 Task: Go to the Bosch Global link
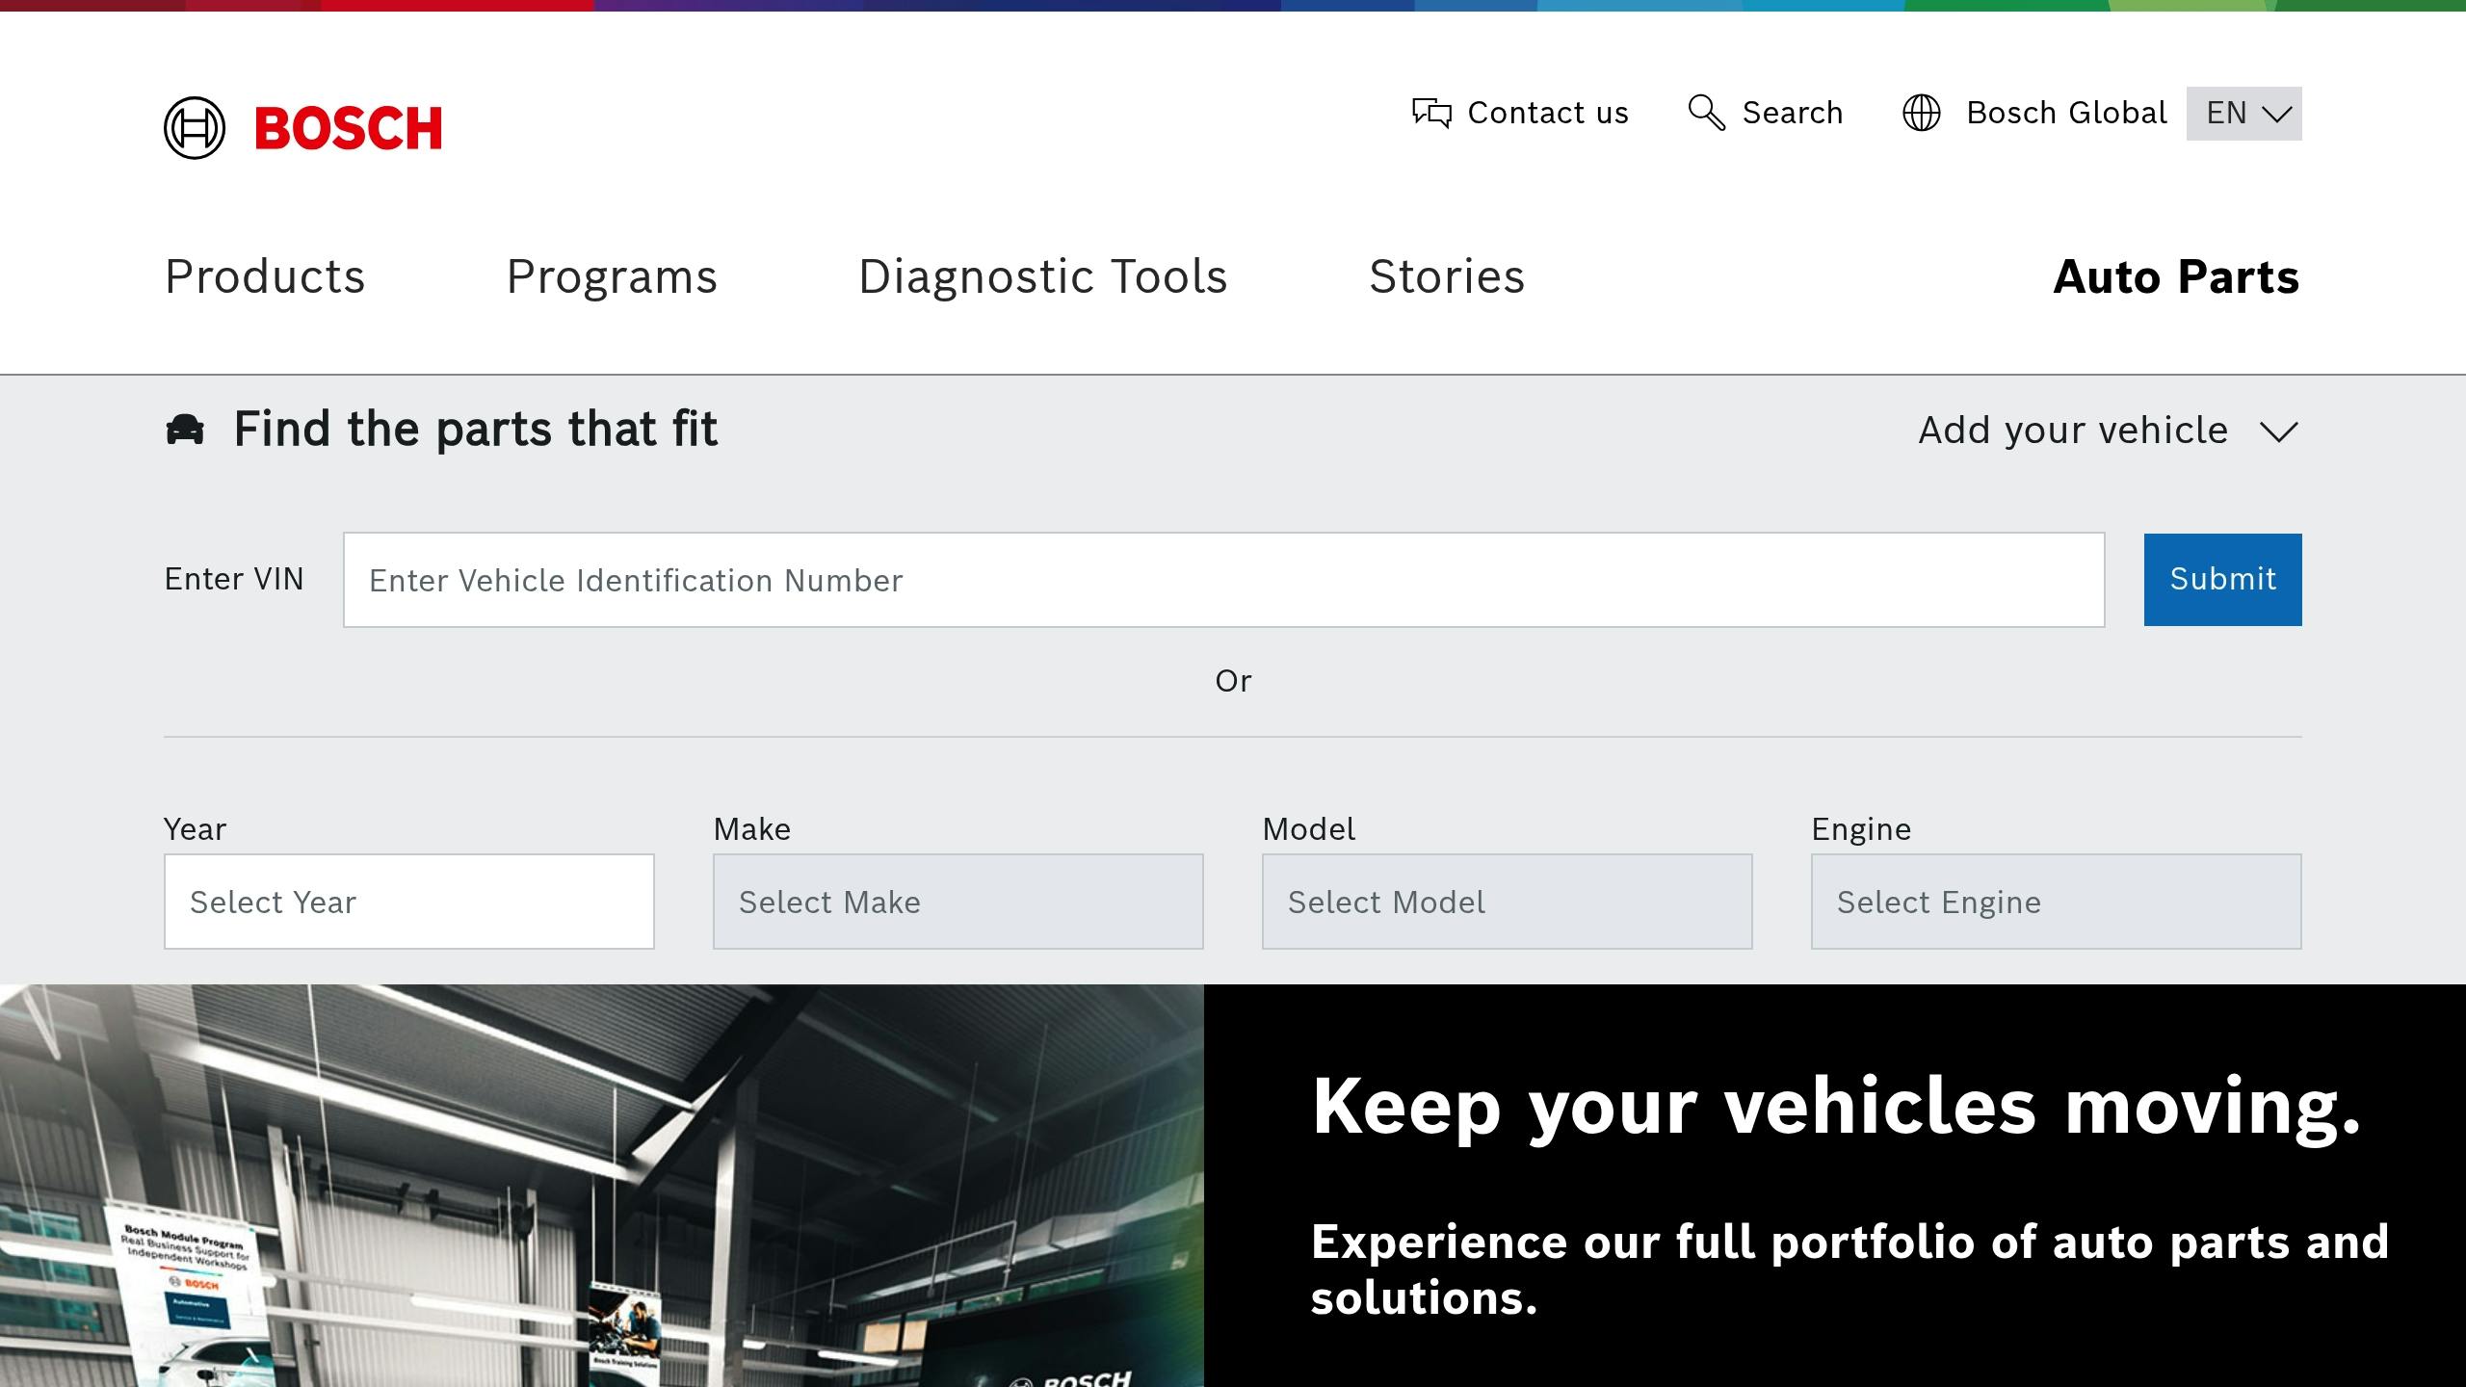2066,113
